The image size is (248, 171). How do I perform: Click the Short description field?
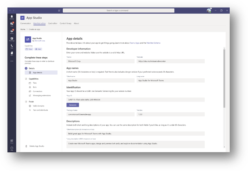136,134
